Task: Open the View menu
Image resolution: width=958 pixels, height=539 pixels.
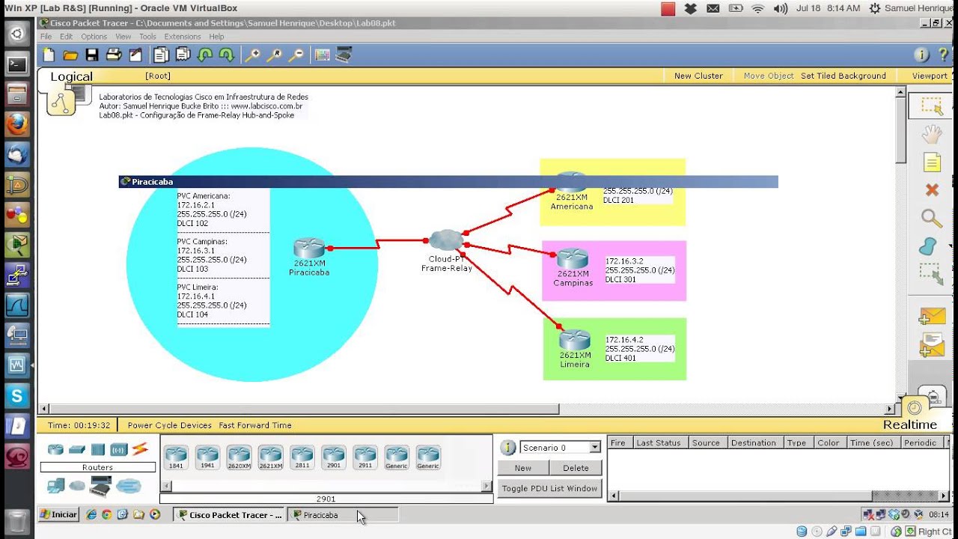Action: (123, 37)
